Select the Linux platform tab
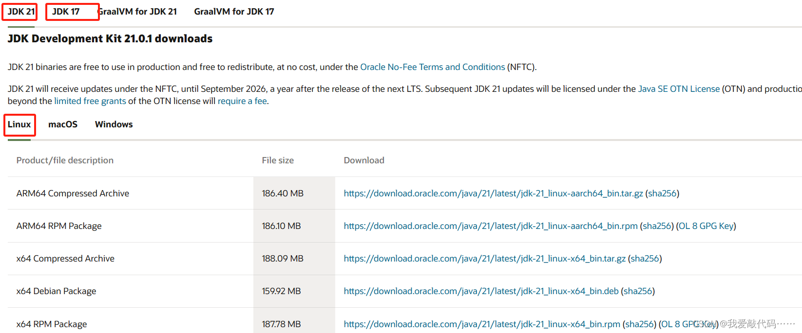This screenshot has width=802, height=333. pyautogui.click(x=19, y=124)
